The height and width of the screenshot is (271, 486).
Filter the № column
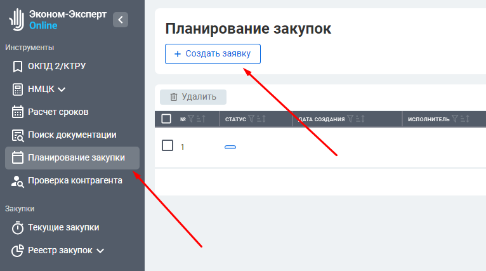191,119
